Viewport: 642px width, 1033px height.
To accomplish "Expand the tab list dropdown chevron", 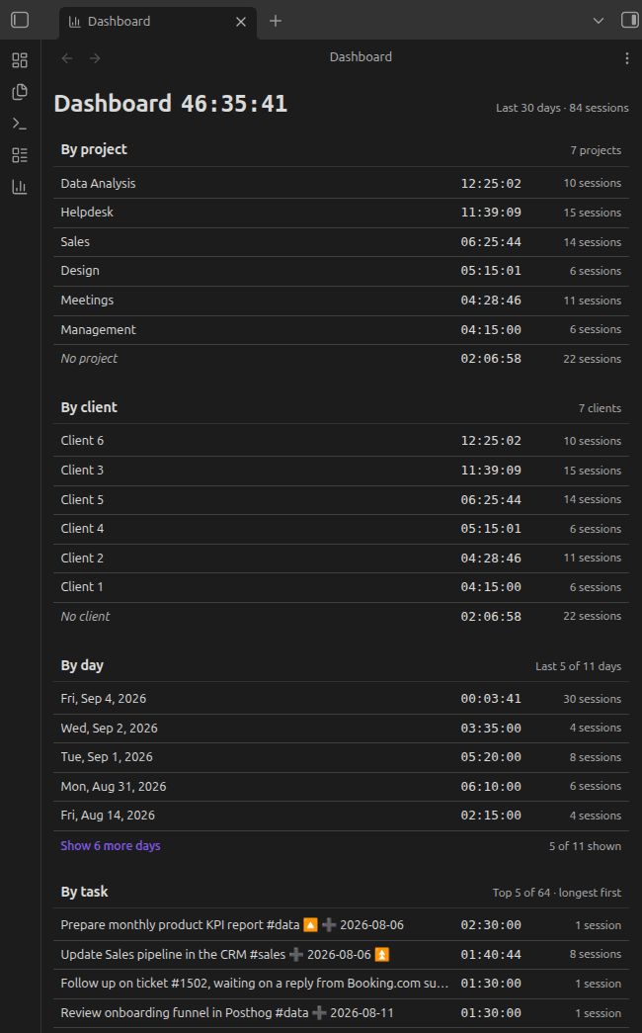I will tap(598, 21).
